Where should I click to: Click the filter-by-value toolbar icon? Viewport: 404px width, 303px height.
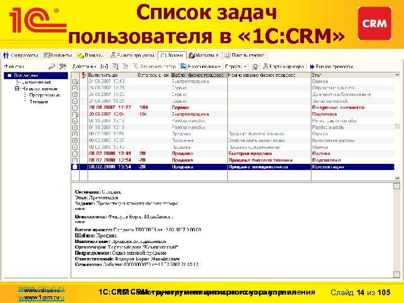point(115,67)
